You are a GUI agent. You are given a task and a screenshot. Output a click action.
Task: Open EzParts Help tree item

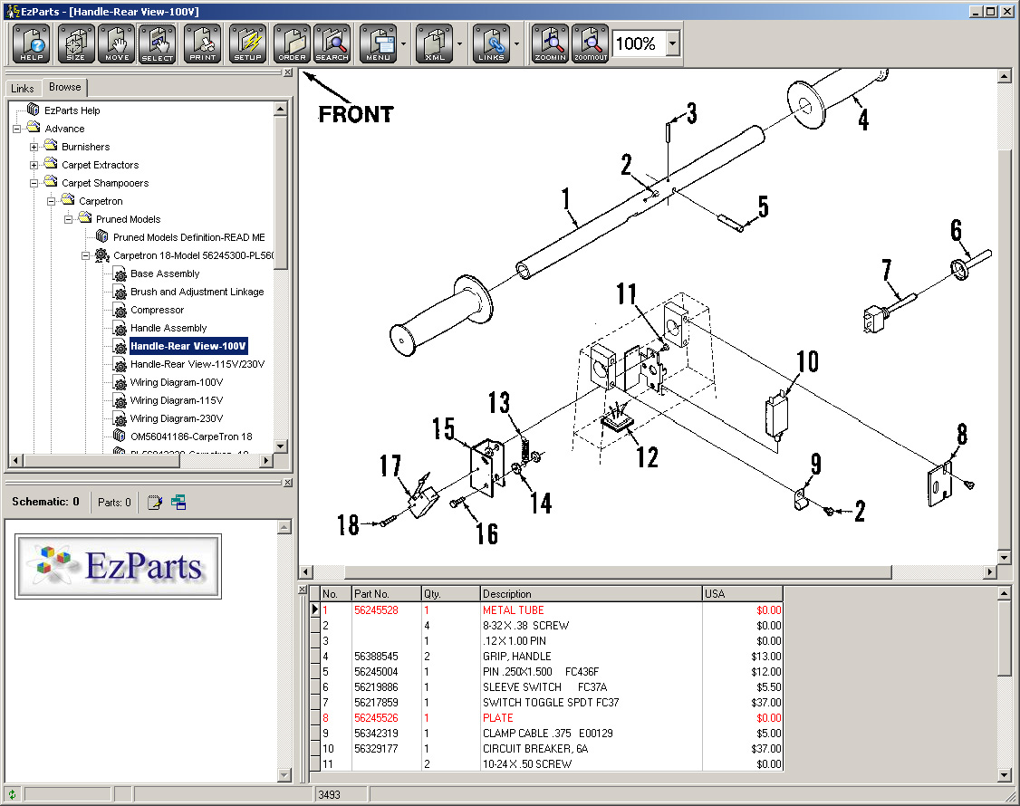coord(72,110)
